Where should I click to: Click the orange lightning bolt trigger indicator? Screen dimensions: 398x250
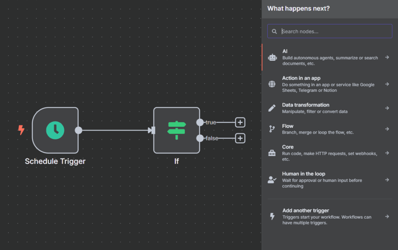(21, 130)
